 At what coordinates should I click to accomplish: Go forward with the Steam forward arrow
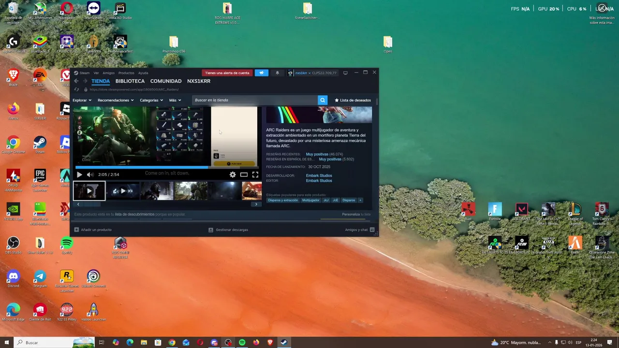[85, 81]
